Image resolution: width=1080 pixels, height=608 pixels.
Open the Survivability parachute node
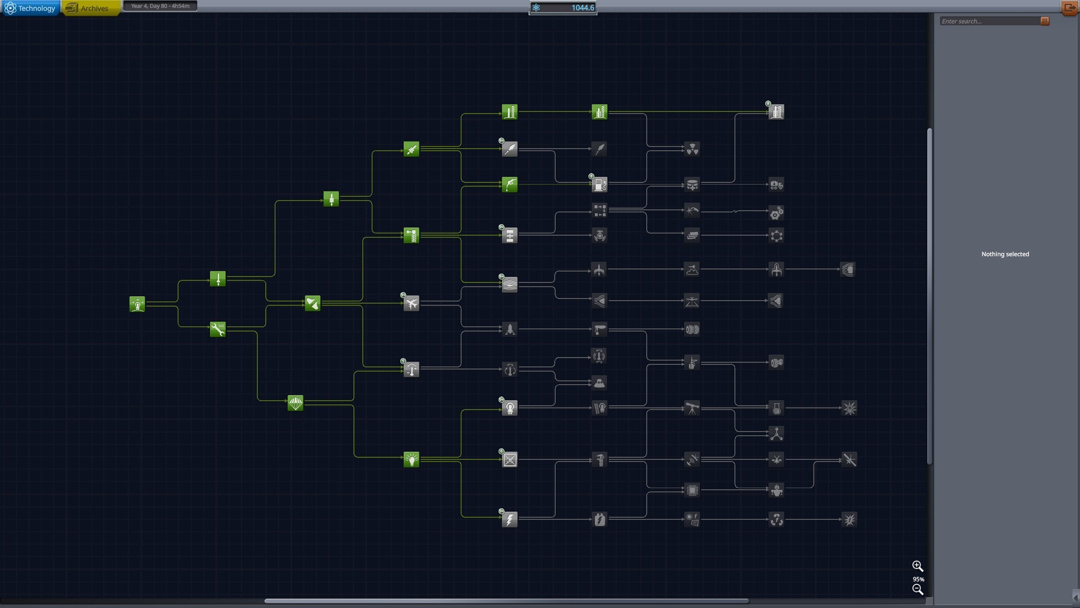click(x=295, y=403)
